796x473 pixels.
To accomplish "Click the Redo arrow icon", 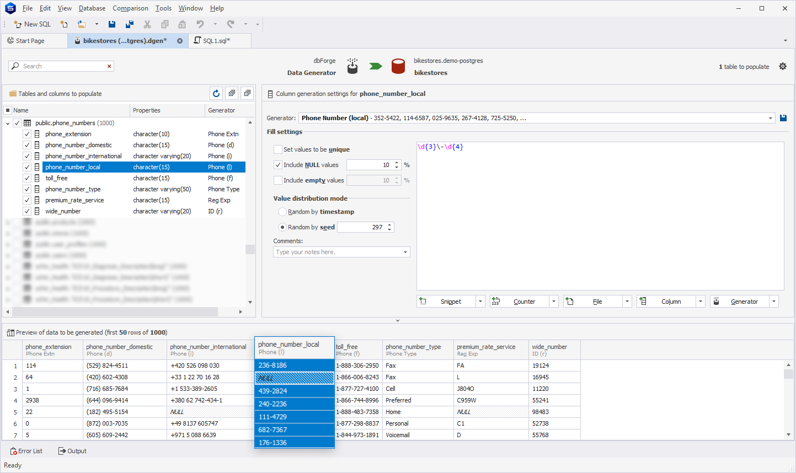I will coord(231,24).
